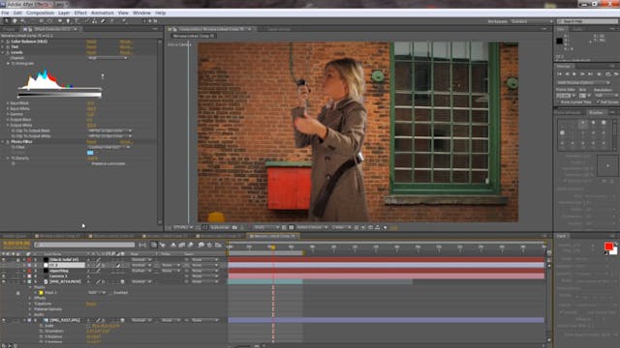Screen dimensions: 620x348
Task: Toggle transparency grid in viewer
Action: [x=292, y=228]
